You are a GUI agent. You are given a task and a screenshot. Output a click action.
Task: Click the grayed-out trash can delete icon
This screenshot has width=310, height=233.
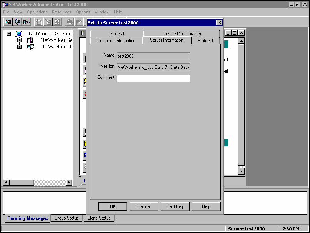(x=57, y=22)
